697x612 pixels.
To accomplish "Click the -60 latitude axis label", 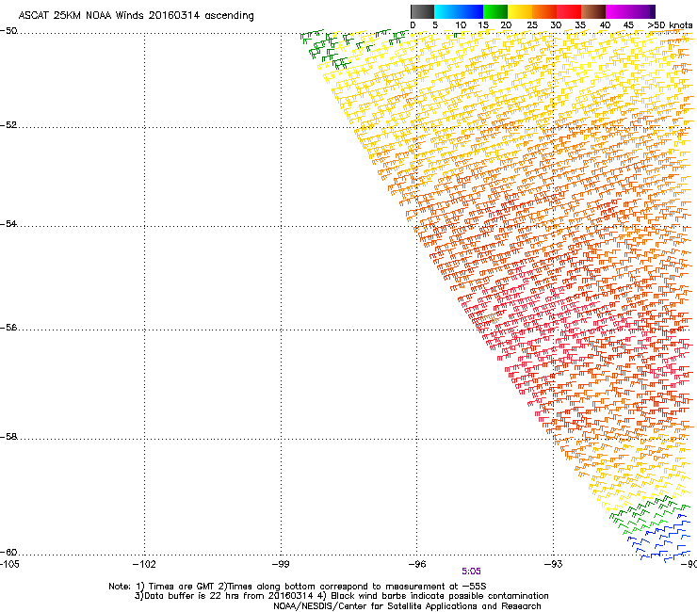I will point(8,553).
